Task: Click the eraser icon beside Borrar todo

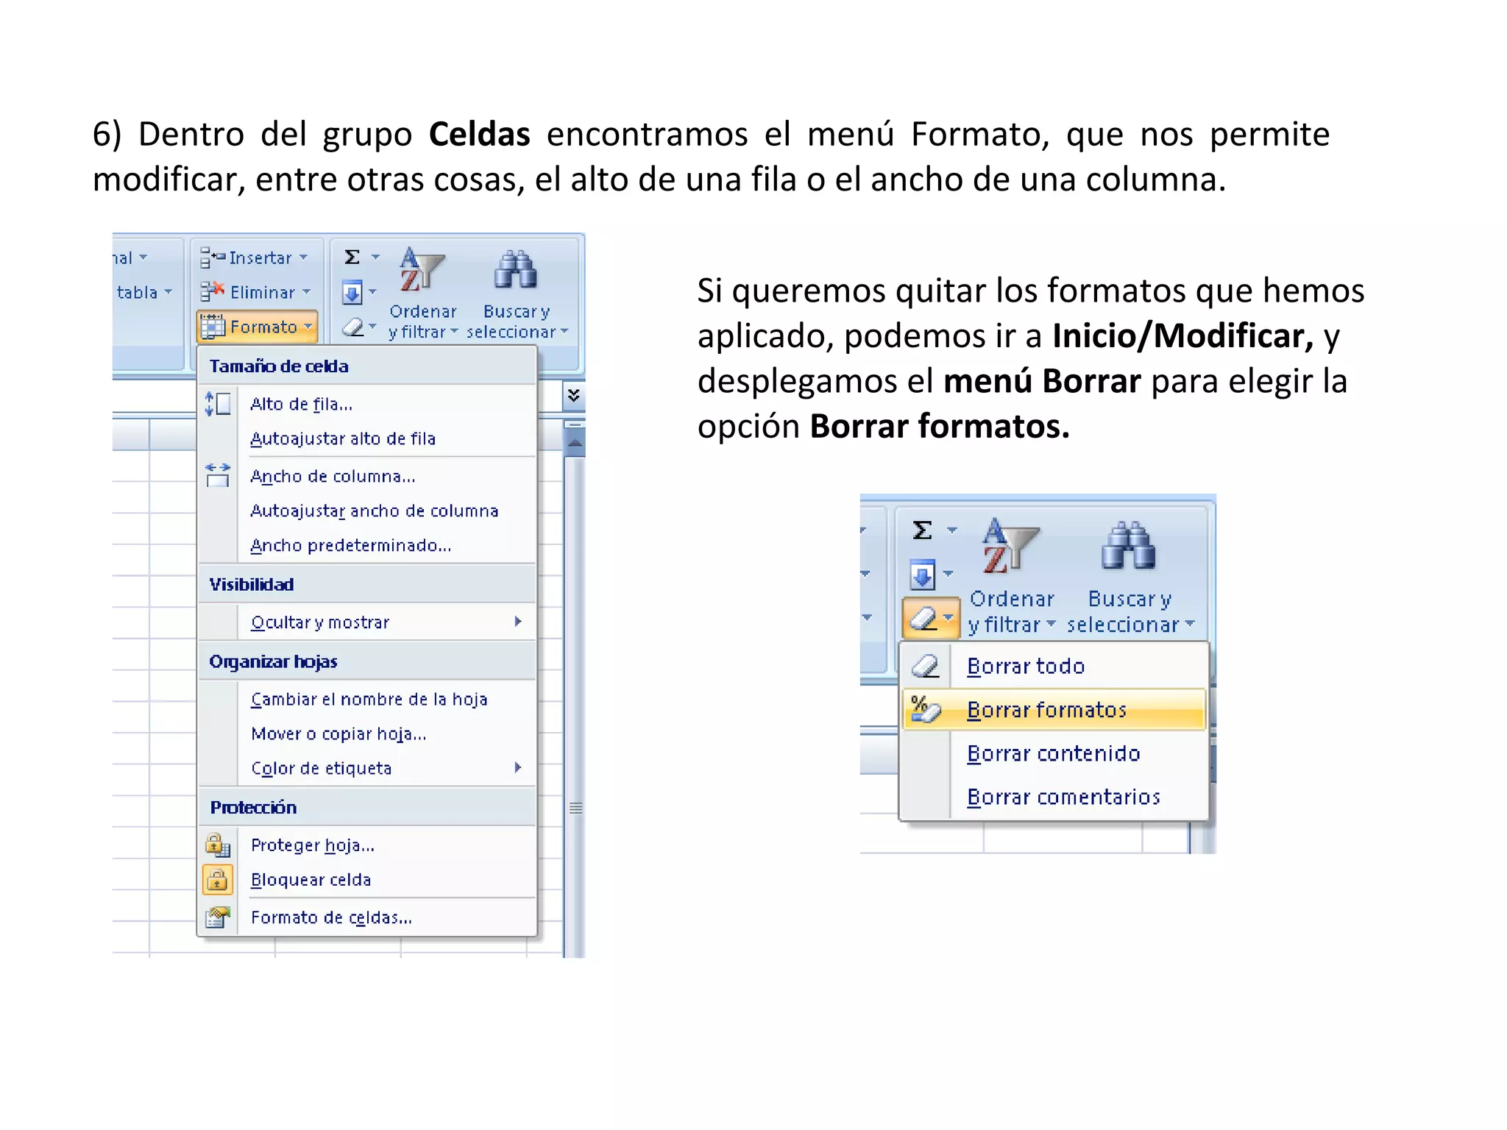Action: (x=926, y=667)
